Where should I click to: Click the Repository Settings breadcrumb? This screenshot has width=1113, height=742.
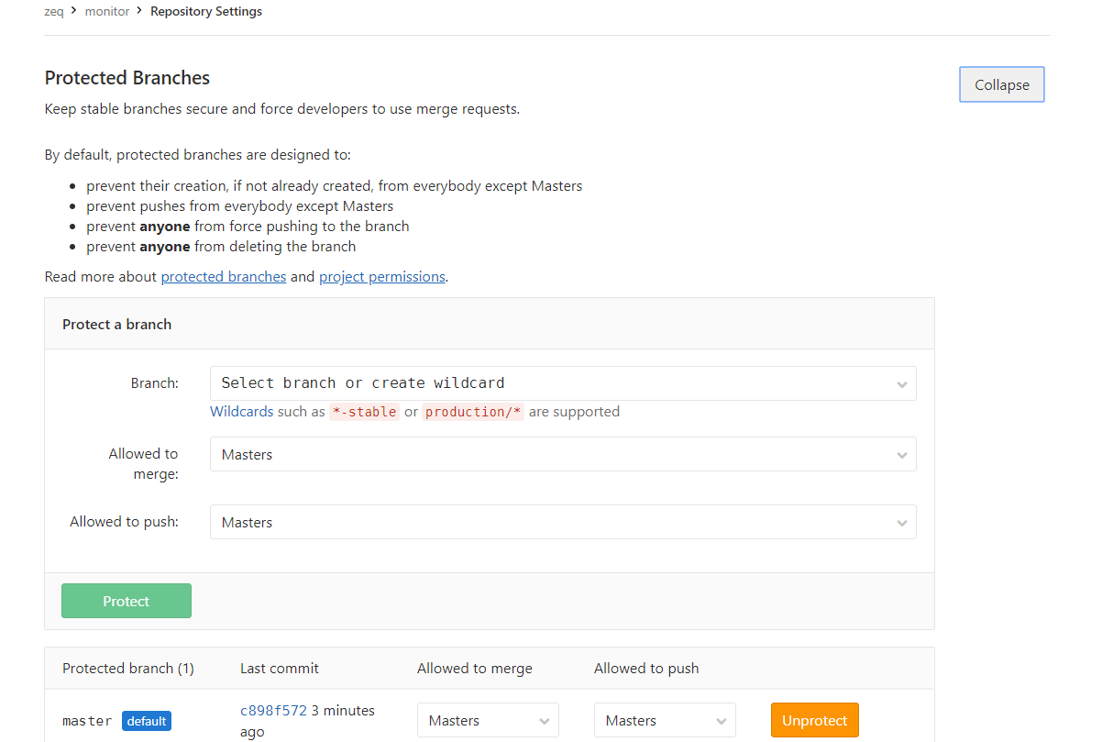[206, 12]
